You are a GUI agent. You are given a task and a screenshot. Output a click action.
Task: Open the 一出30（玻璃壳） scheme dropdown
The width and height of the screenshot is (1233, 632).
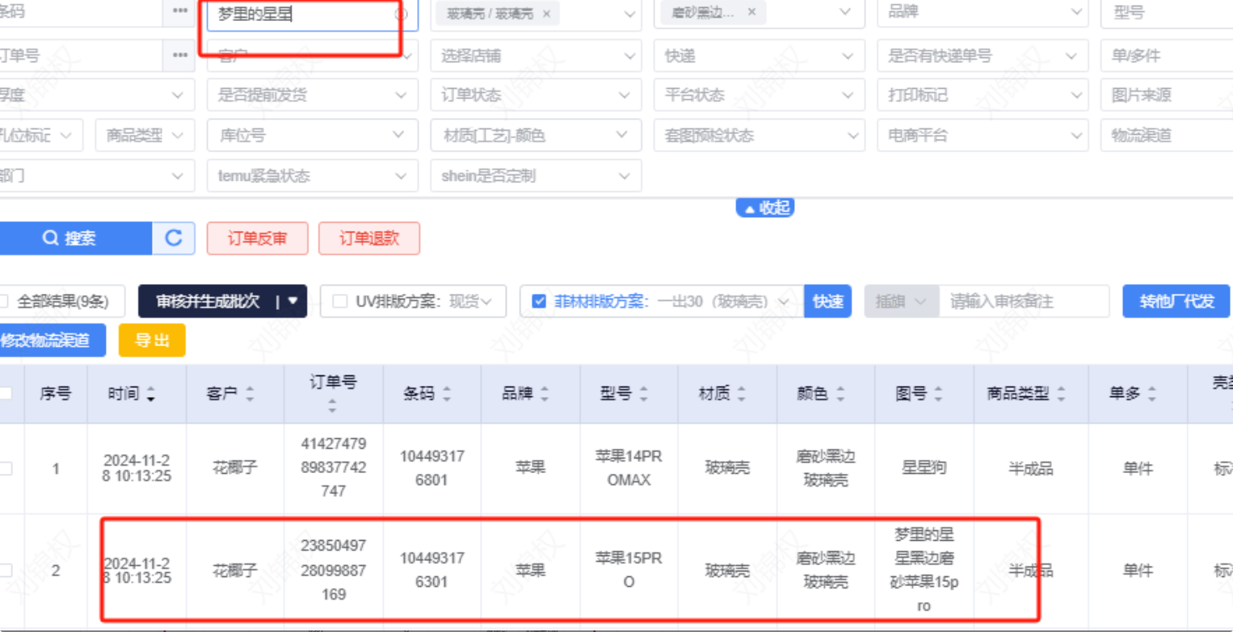coord(722,302)
